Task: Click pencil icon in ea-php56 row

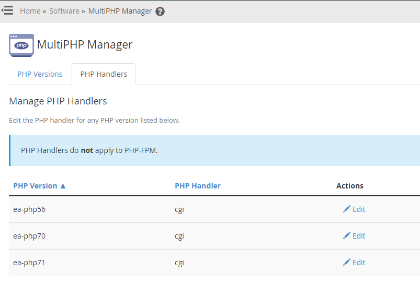Action: tap(347, 209)
